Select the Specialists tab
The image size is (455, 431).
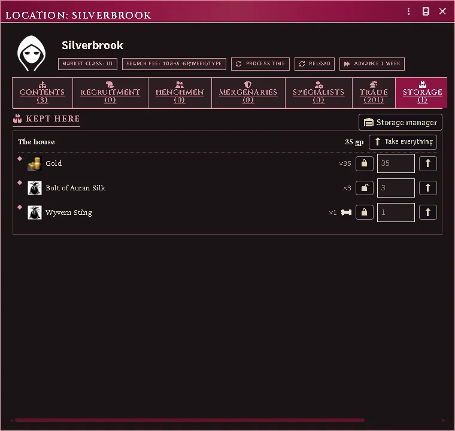click(318, 93)
